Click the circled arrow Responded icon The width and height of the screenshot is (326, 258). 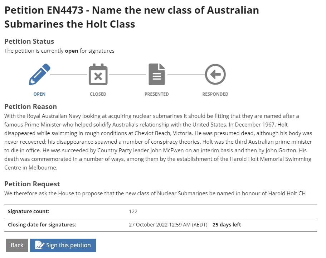(x=215, y=75)
